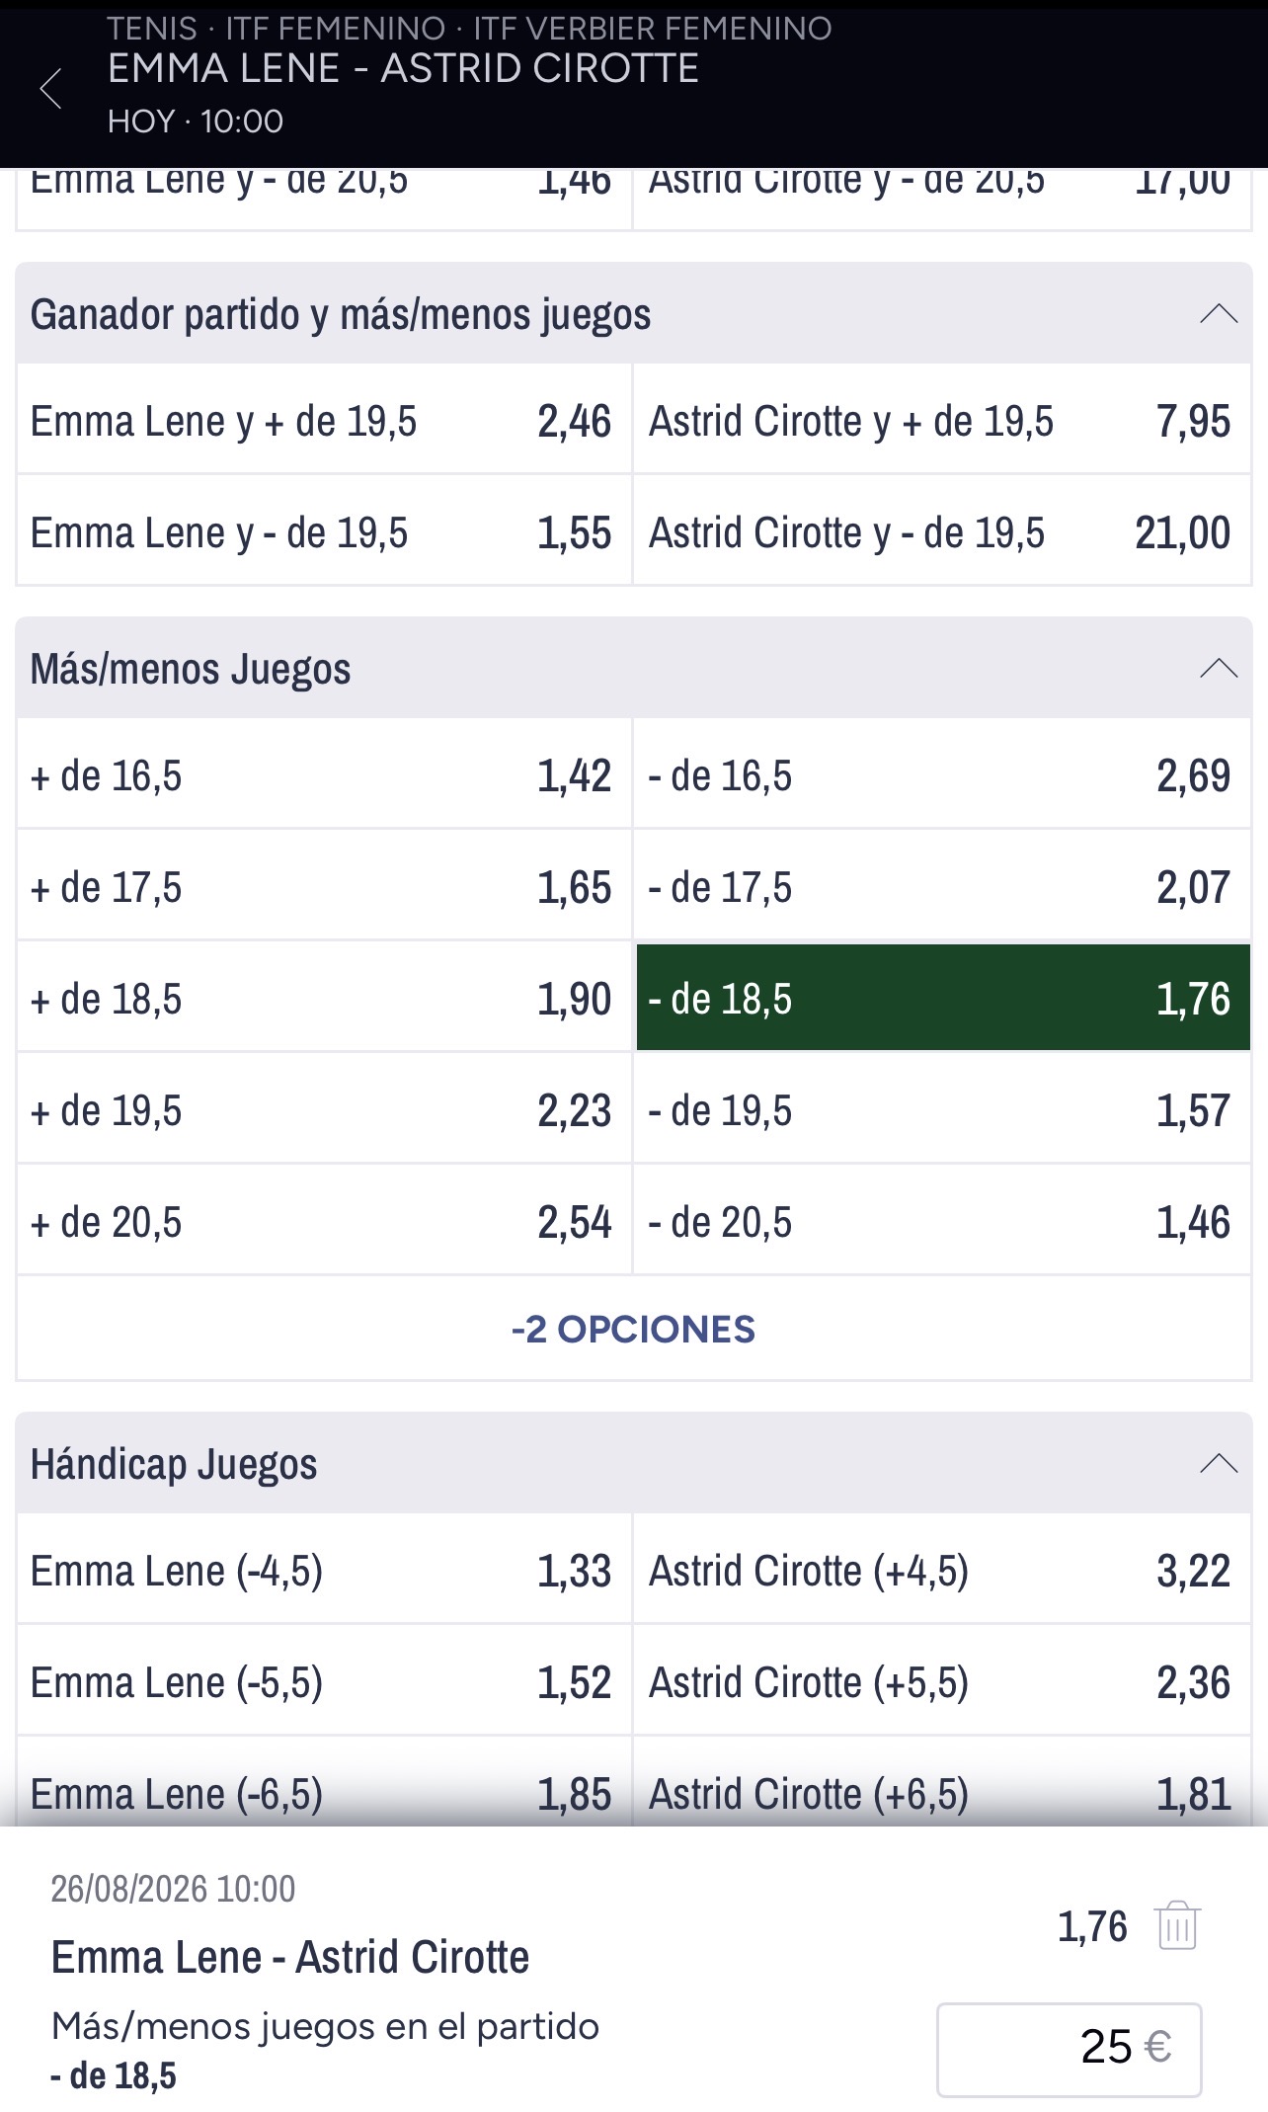Pick Astrid Cirotte y - de 19,5
1268x2112 pixels.
click(942, 532)
